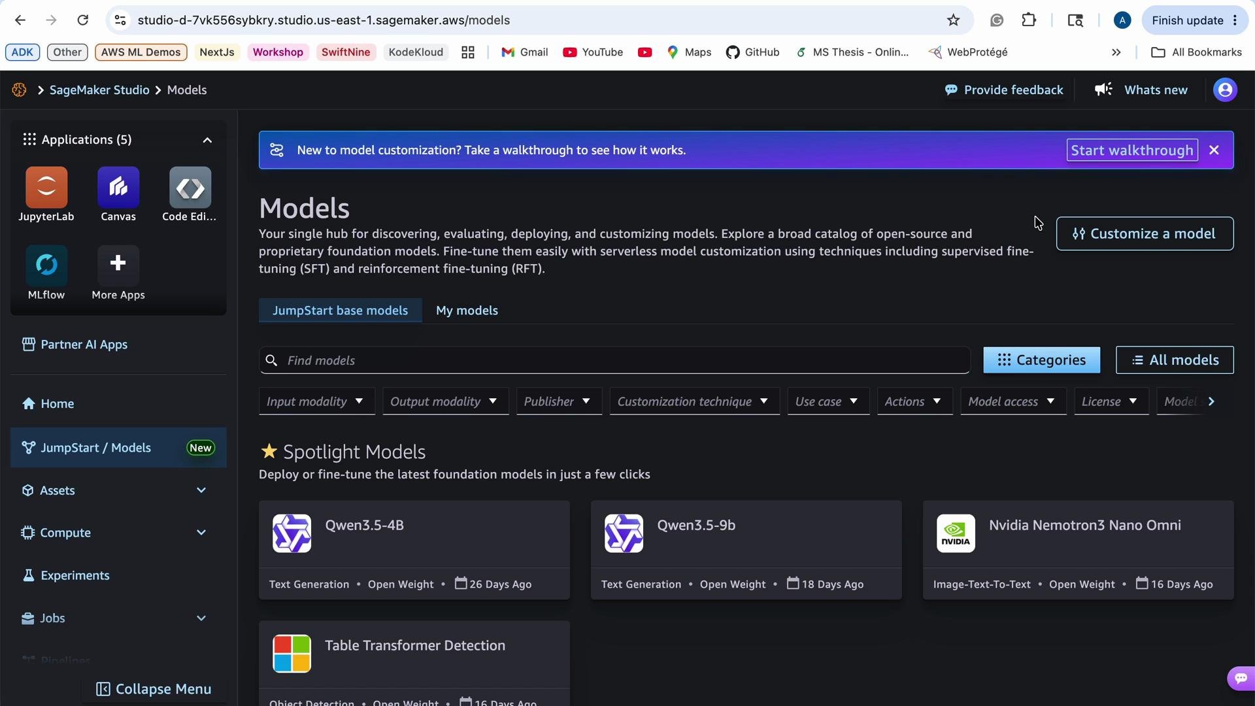Viewport: 1255px width, 706px height.
Task: Click the SageMaker logo icon in breadcrumb
Action: [x=19, y=90]
